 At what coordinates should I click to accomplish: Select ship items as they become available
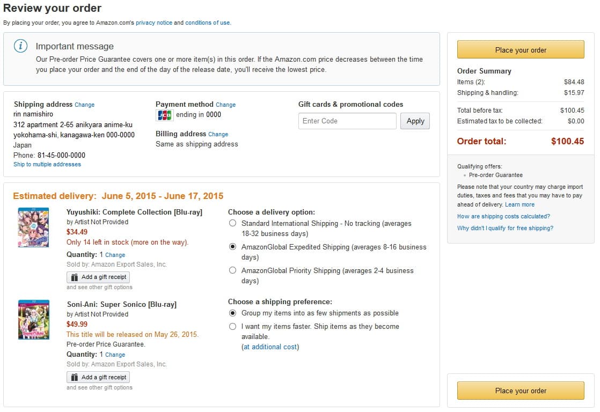point(233,326)
